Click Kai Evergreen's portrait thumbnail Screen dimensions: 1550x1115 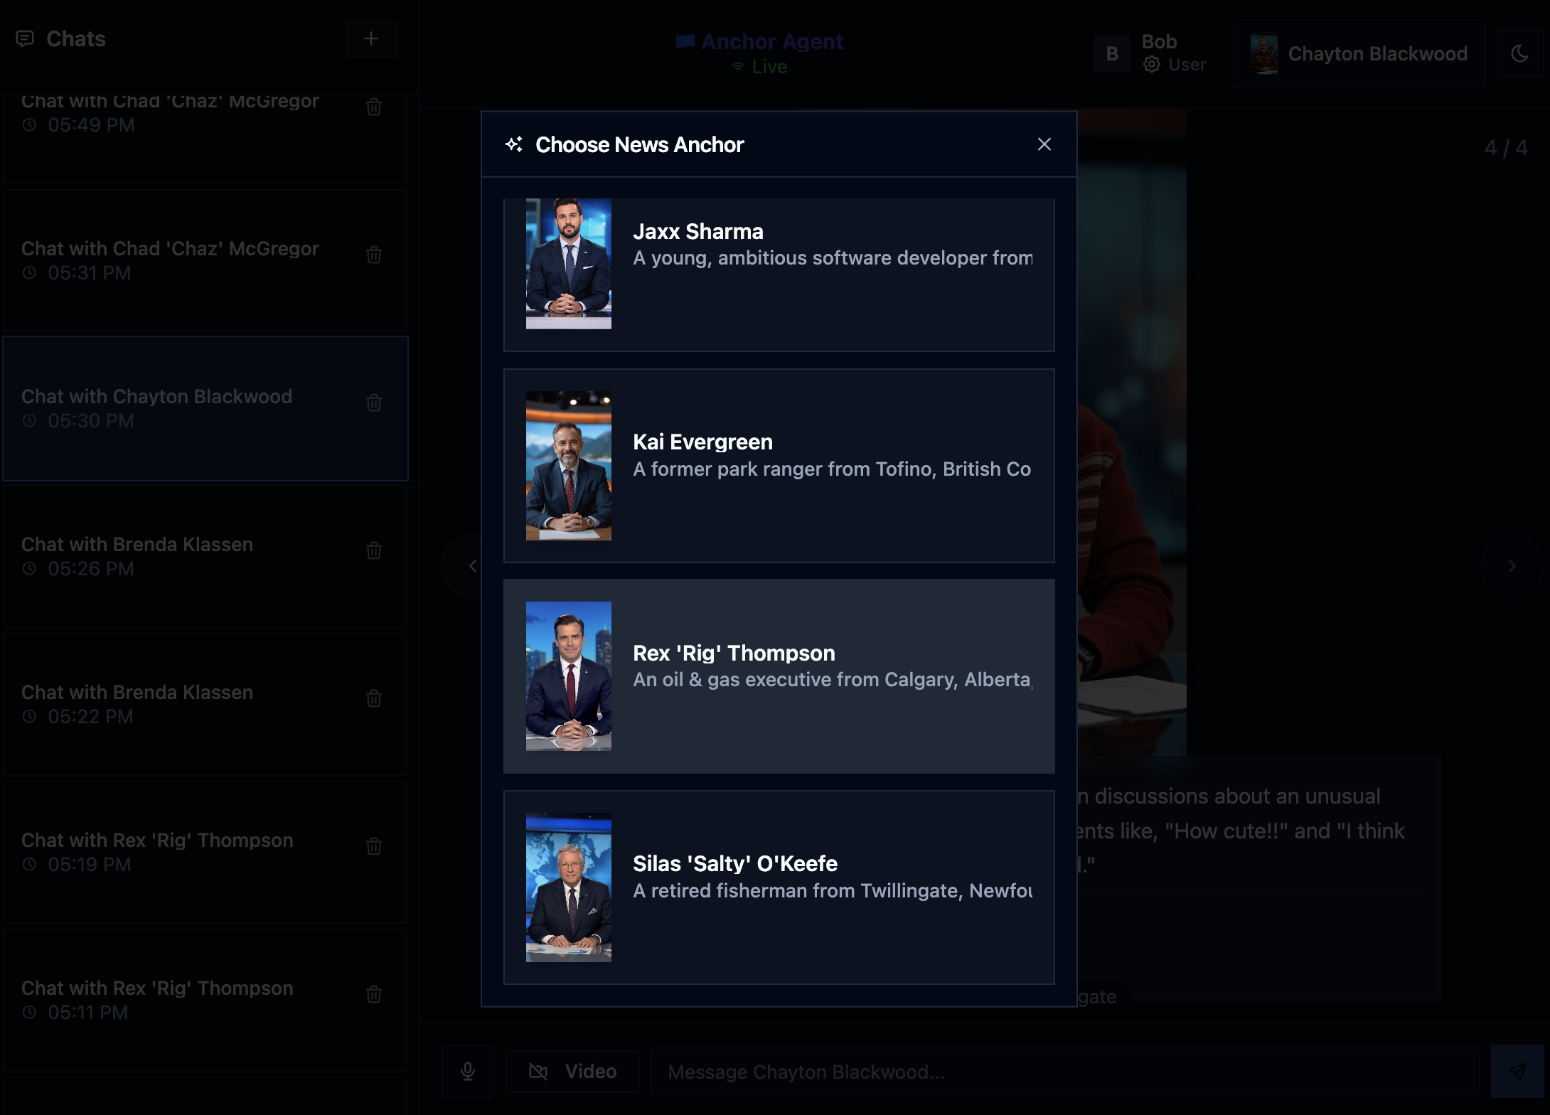tap(568, 466)
